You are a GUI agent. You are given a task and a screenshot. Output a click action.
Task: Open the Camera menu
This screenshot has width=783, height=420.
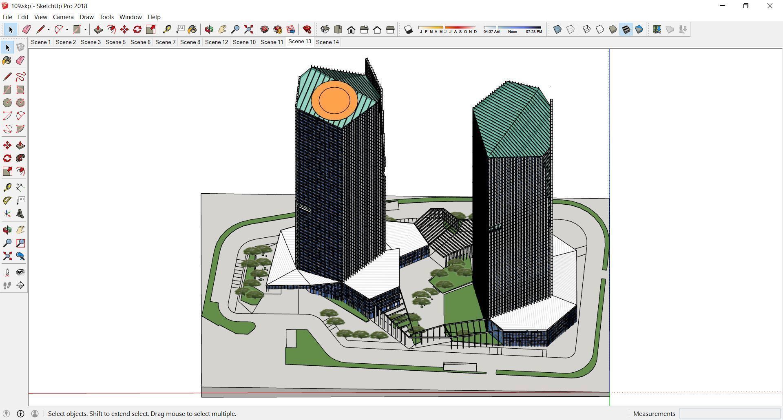click(63, 17)
